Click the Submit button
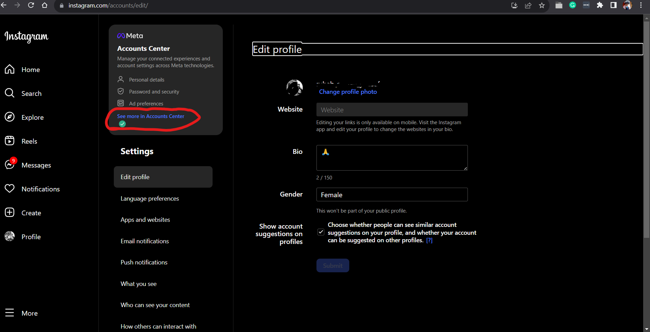Screen dimensions: 650x332 333,265
